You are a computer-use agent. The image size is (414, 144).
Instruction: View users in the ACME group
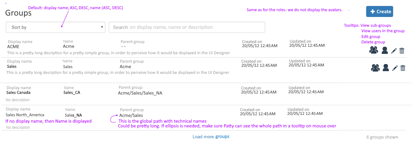[x=384, y=50]
